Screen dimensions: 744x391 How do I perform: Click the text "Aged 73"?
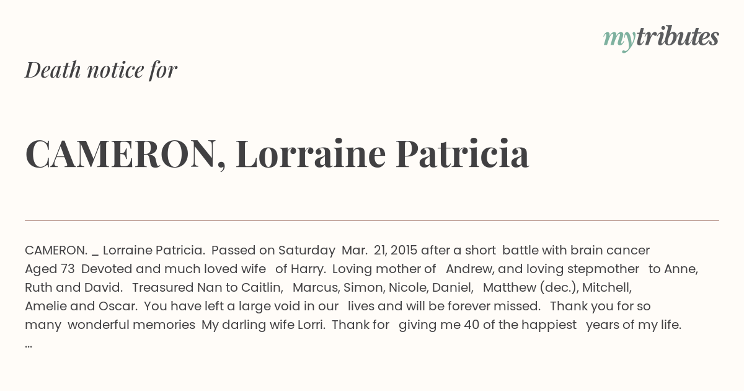pyautogui.click(x=50, y=269)
